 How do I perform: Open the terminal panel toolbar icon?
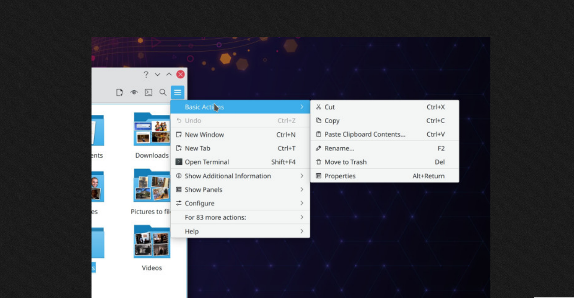[x=149, y=92]
